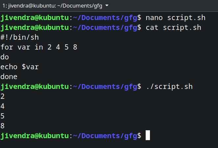Click the './script.sh' command text
Viewport: 218px width, 148px height.
pyautogui.click(x=169, y=87)
